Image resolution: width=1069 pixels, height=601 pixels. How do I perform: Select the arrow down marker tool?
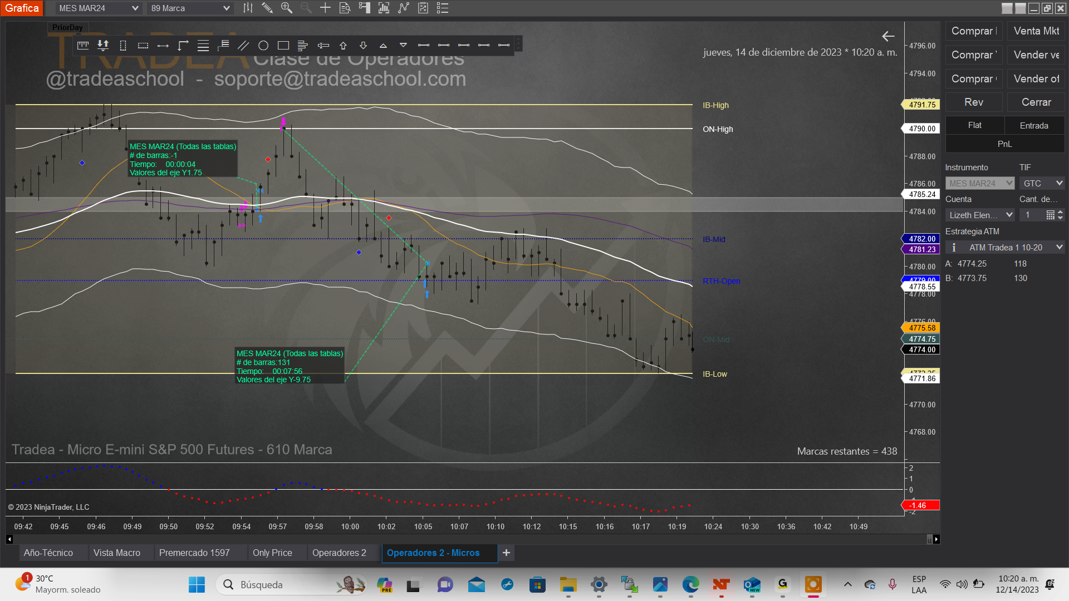tap(364, 46)
